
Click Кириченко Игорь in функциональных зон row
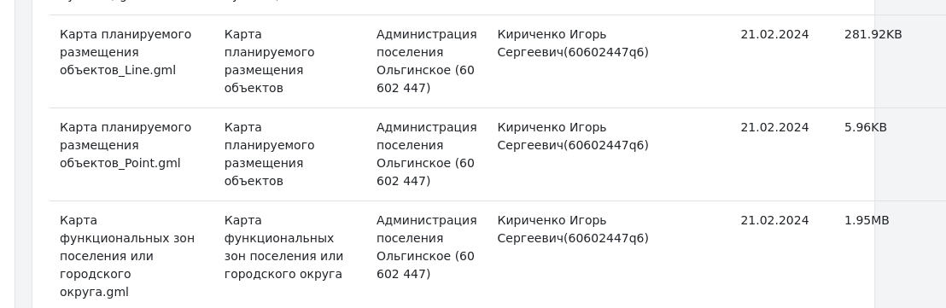[552, 221]
